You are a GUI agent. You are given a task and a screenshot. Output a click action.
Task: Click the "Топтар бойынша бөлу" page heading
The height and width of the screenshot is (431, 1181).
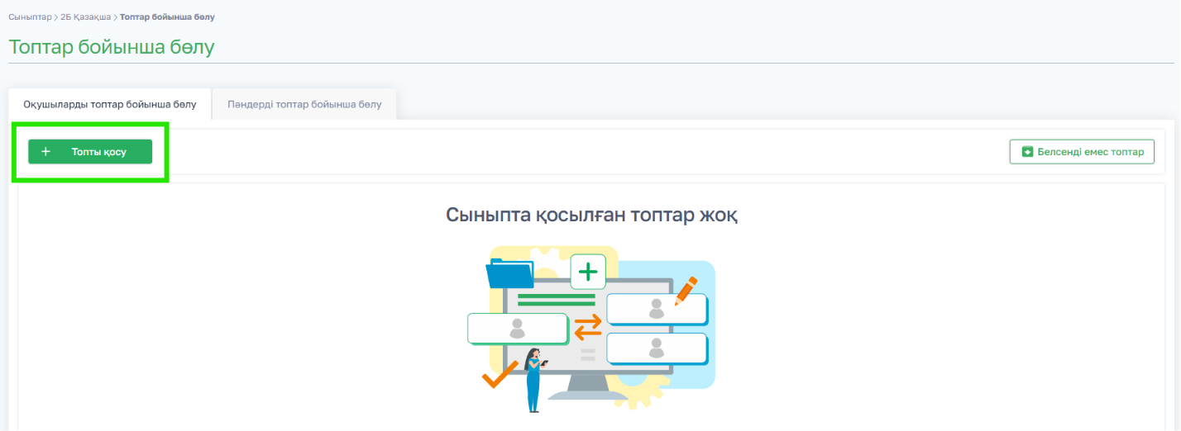click(x=112, y=47)
